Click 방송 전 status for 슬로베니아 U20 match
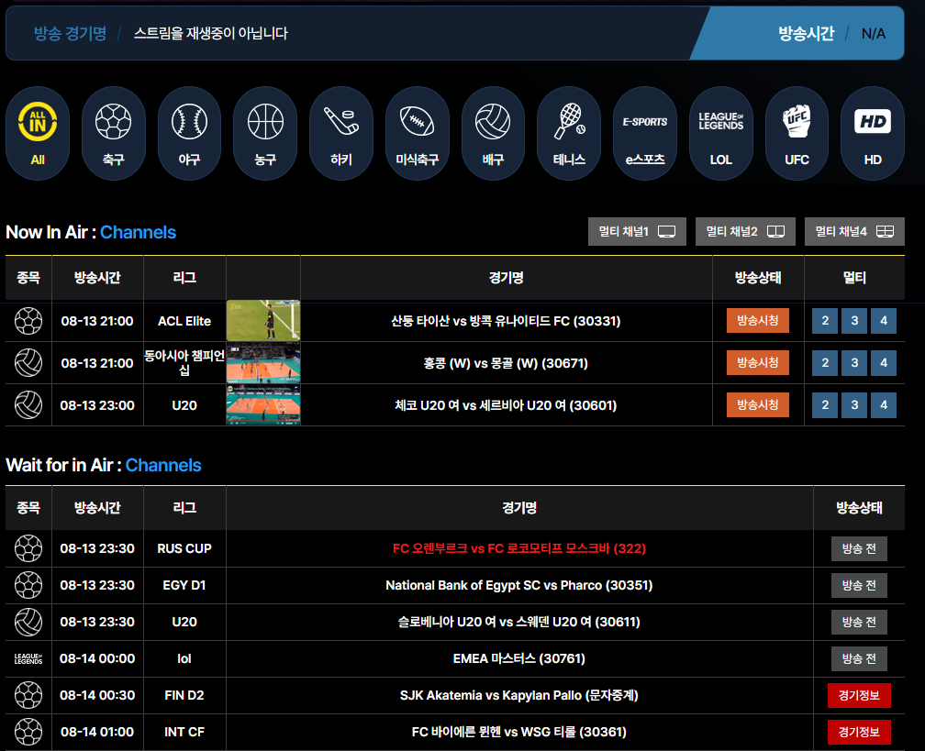 coord(859,622)
